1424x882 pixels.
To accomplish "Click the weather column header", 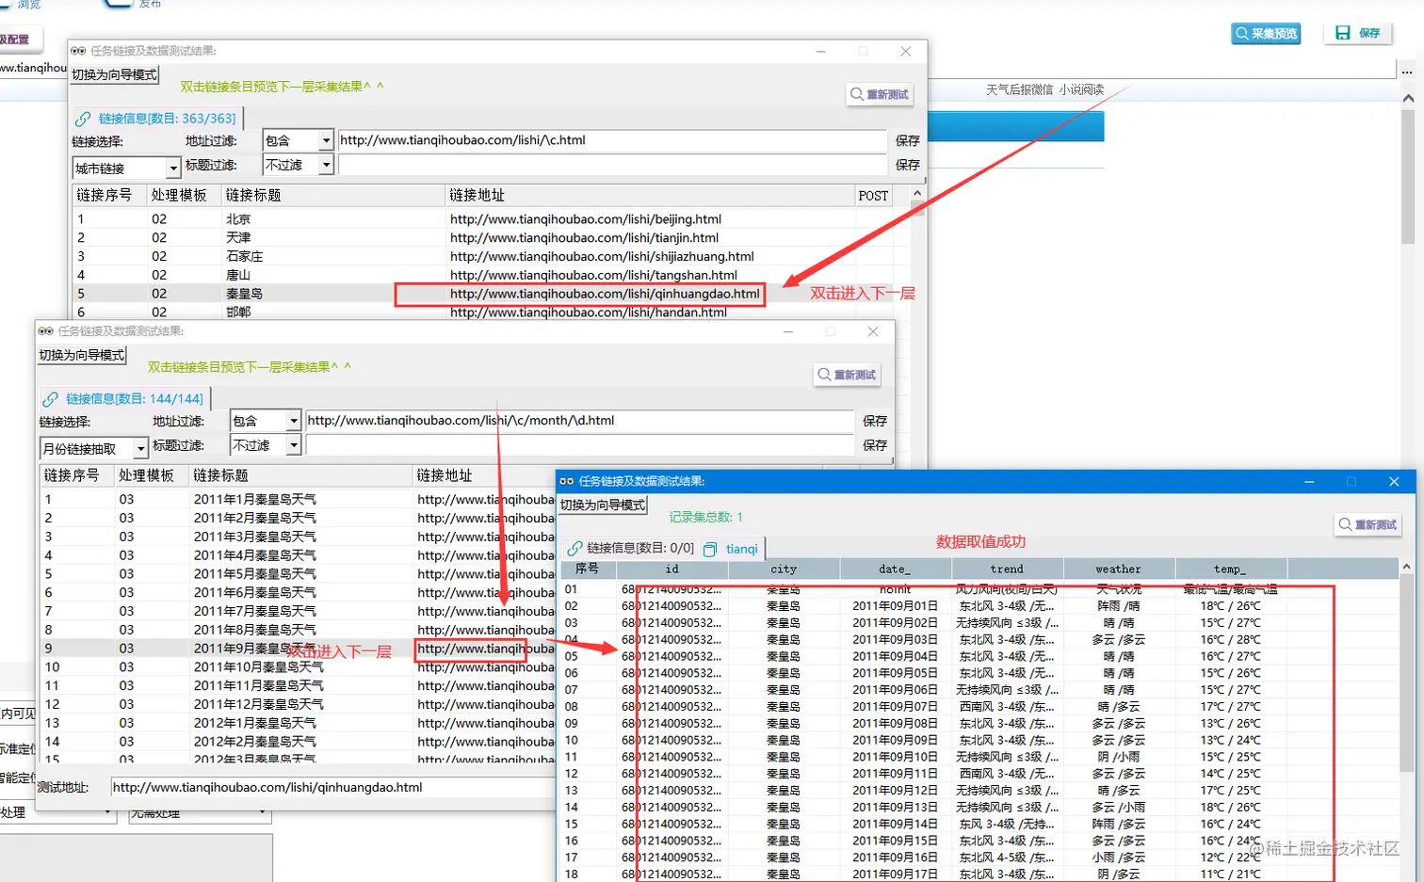I will 1118,569.
